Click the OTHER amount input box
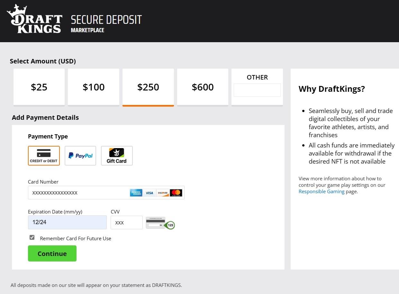The height and width of the screenshot is (294, 399). pyautogui.click(x=257, y=90)
